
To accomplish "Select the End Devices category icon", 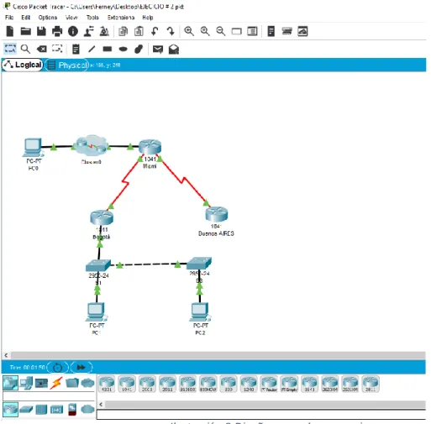I will [x=26, y=383].
